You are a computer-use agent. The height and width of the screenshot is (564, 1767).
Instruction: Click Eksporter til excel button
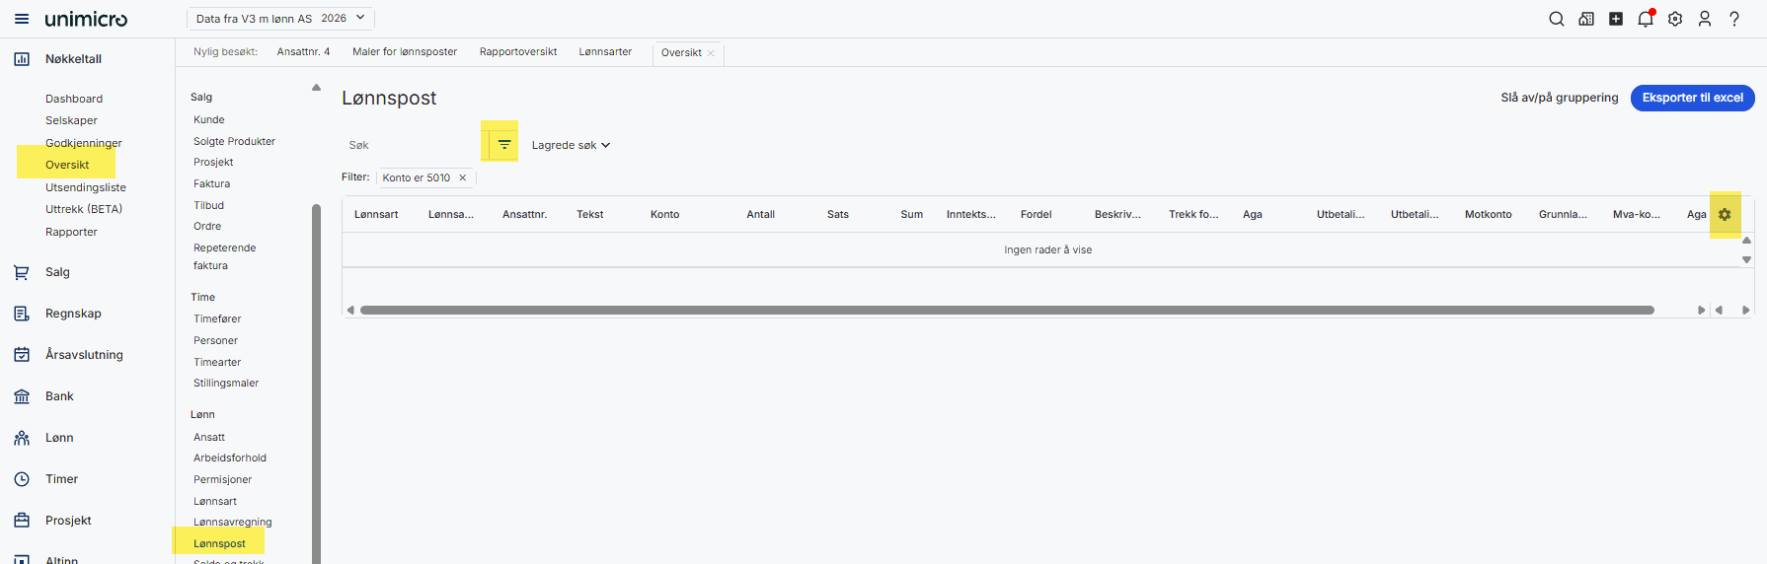click(1692, 98)
